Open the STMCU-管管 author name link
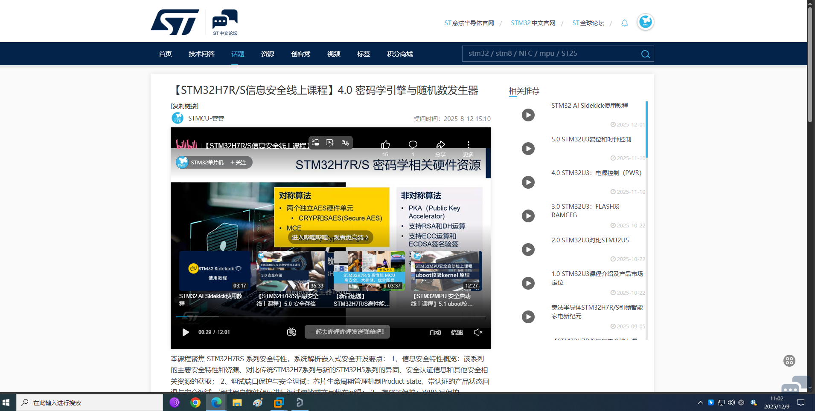Image resolution: width=815 pixels, height=411 pixels. pos(206,118)
